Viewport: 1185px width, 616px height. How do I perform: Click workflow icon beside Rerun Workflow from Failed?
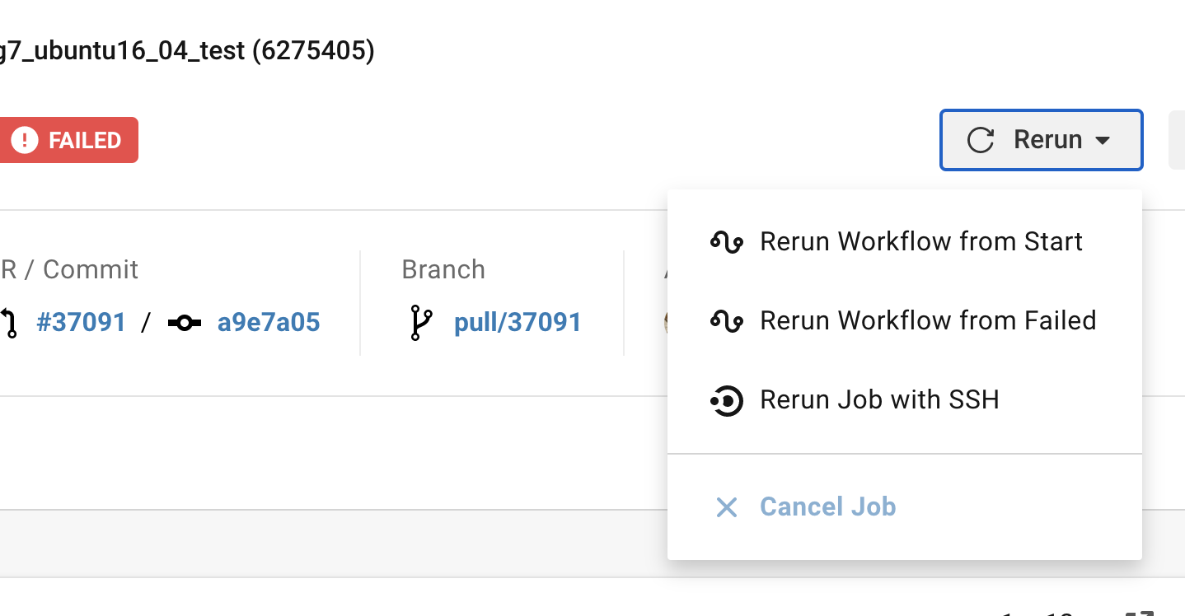point(726,321)
